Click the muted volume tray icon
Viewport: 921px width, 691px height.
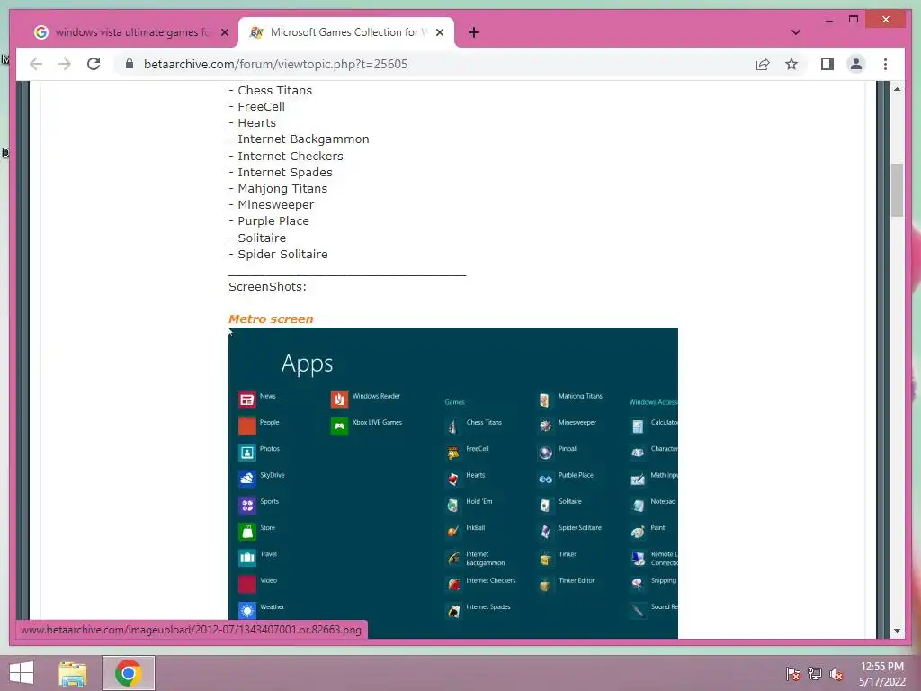836,674
